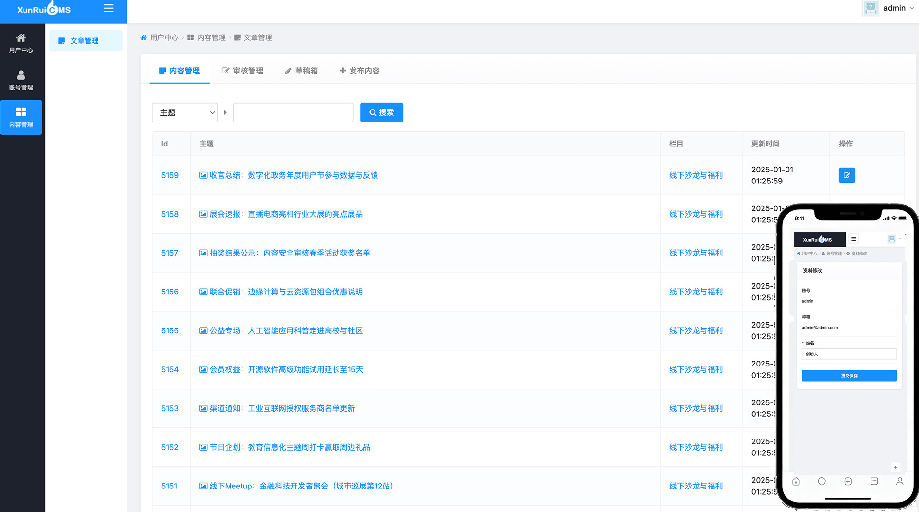
Task: Expand the admin account dropdown arrow
Action: coord(912,8)
